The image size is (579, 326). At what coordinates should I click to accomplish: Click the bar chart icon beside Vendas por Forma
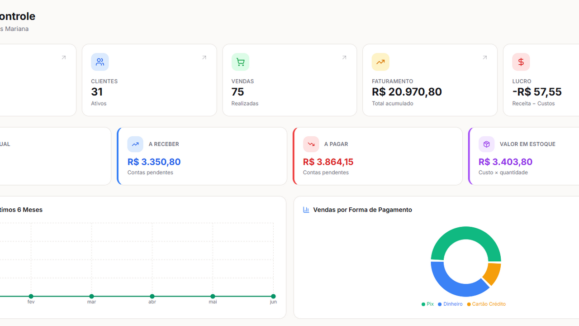306,210
